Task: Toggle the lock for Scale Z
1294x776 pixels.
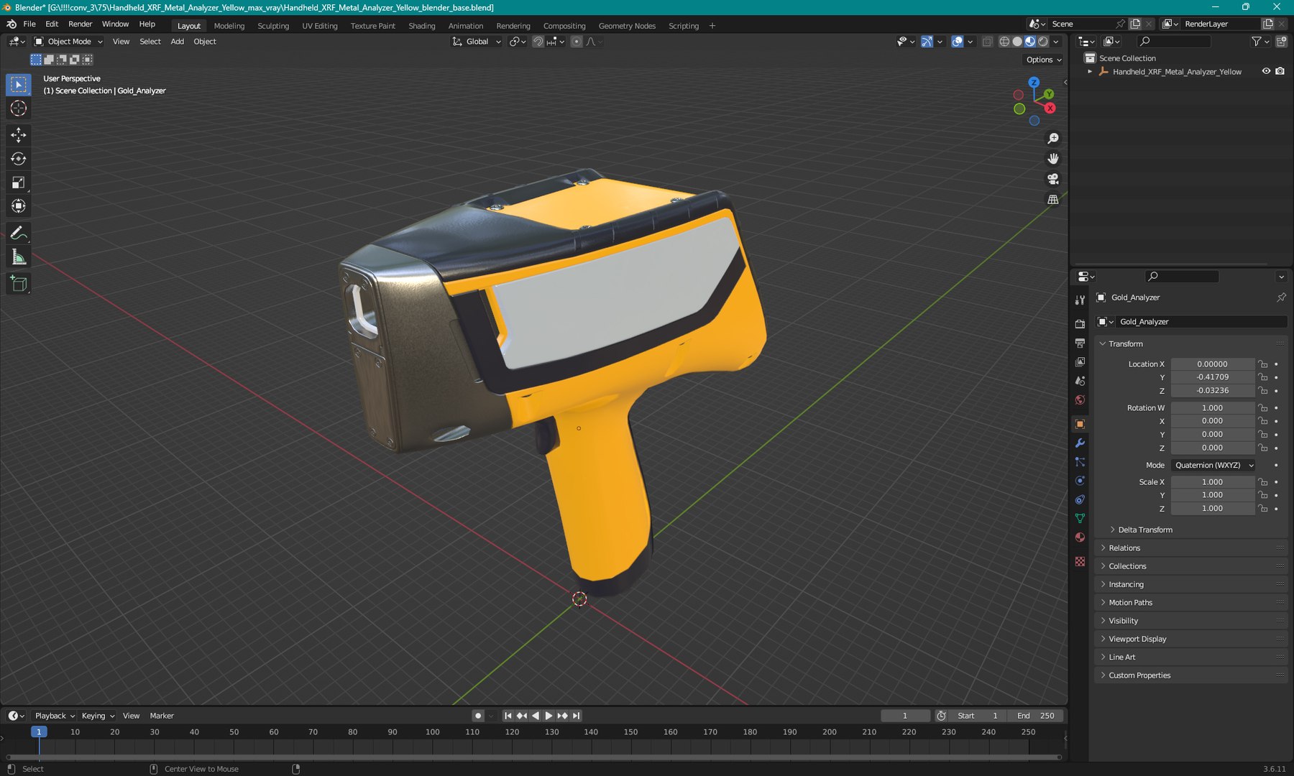Action: tap(1263, 509)
